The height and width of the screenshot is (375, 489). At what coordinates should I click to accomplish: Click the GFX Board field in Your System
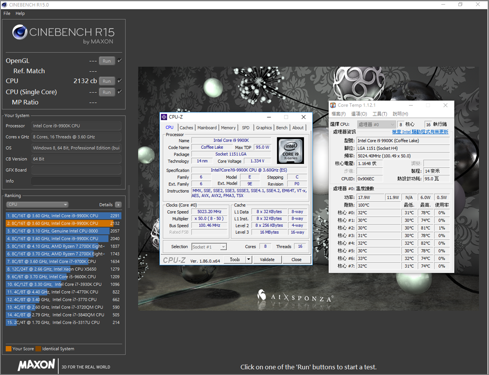coord(76,170)
